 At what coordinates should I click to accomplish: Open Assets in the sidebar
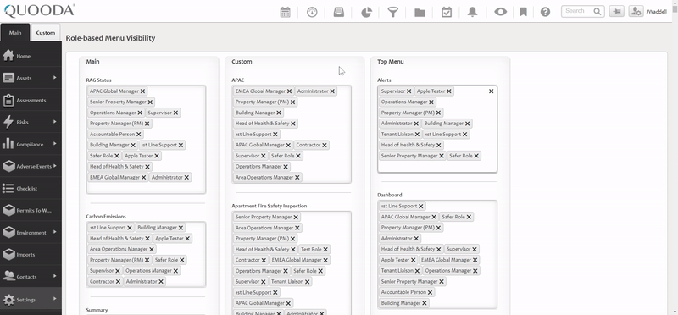[31, 78]
